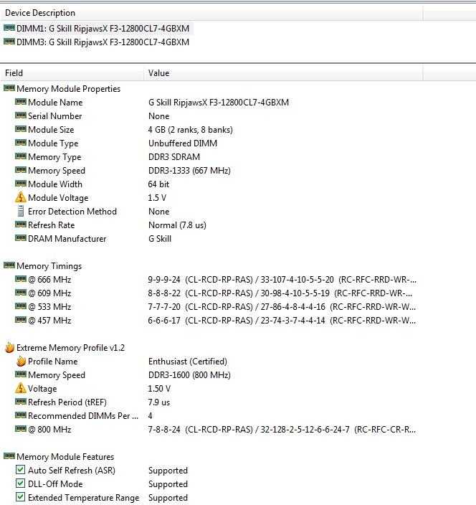This screenshot has height=505, width=476.
Task: Select the Module Name value G Skill RipjawsX
Action: pyautogui.click(x=219, y=103)
